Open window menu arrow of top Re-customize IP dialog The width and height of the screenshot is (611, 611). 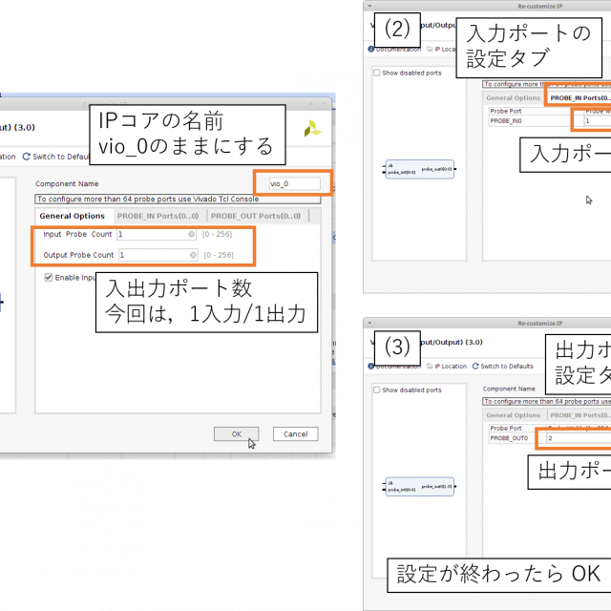(x=369, y=6)
